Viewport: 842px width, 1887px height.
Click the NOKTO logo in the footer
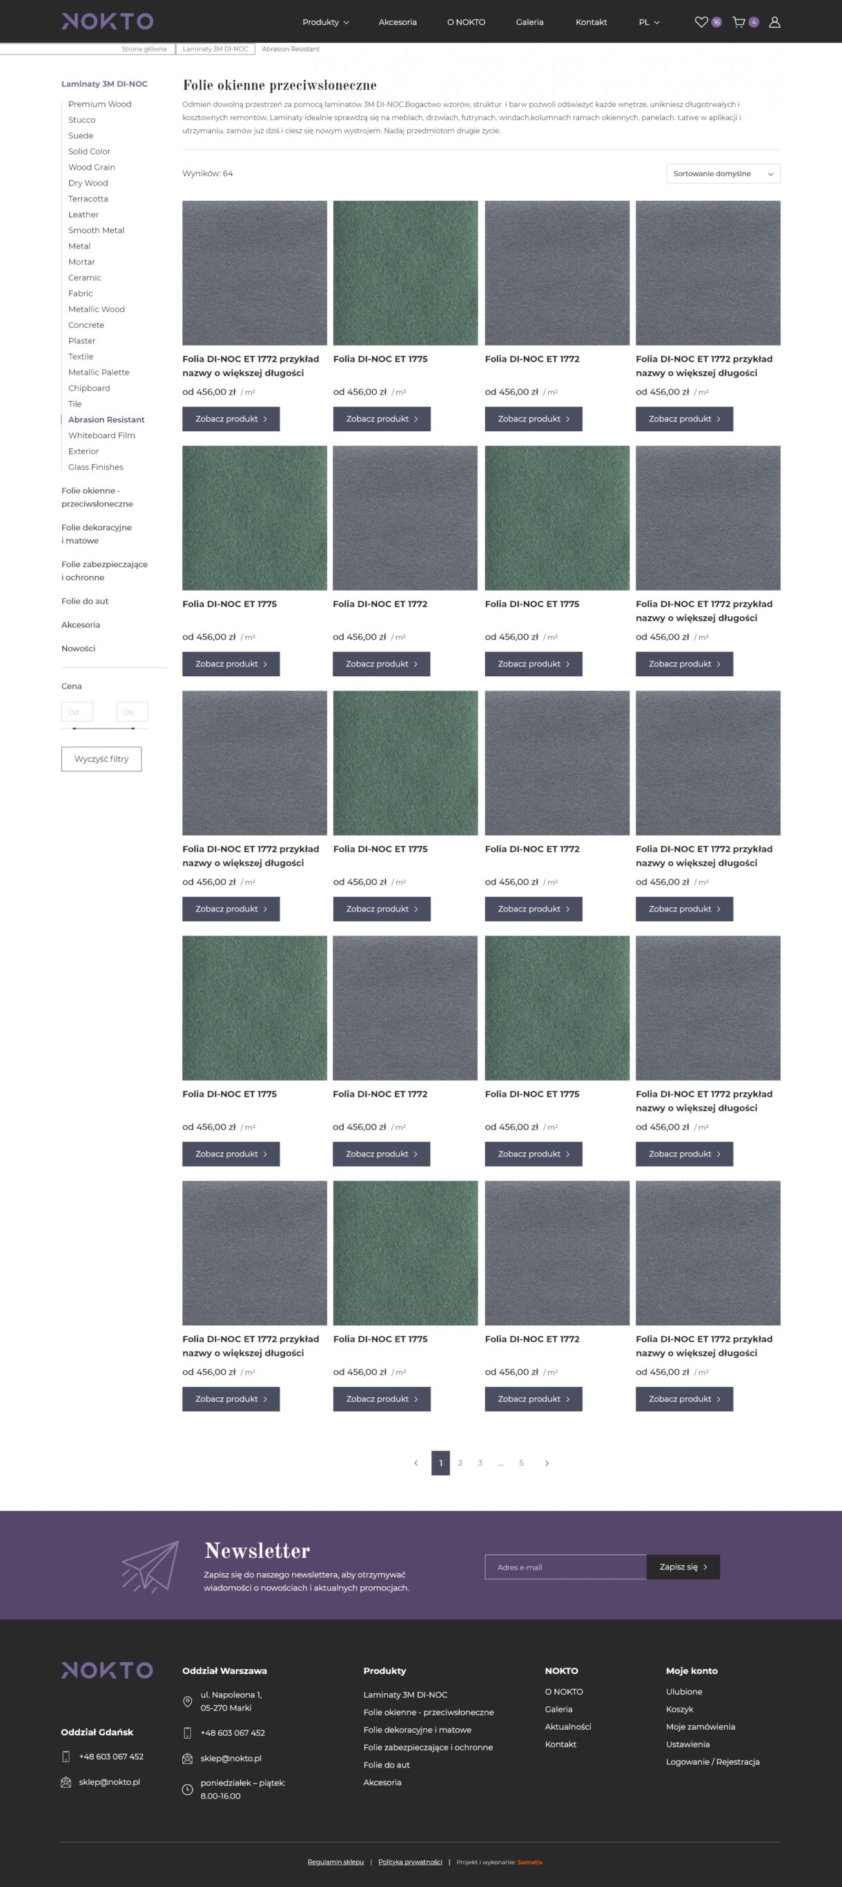(107, 1670)
